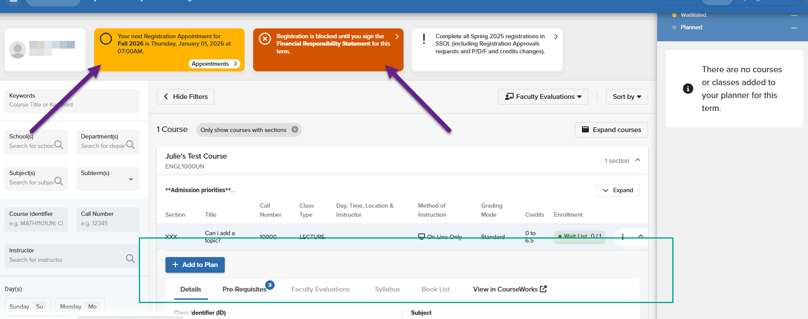Image resolution: width=808 pixels, height=319 pixels.
Task: Click the Instructor search magnifier icon
Action: [x=130, y=258]
